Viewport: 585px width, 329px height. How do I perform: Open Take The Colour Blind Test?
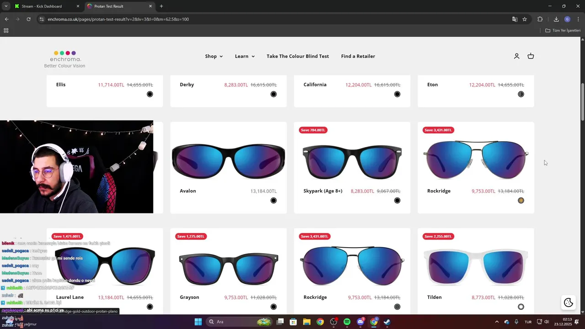pos(298,56)
